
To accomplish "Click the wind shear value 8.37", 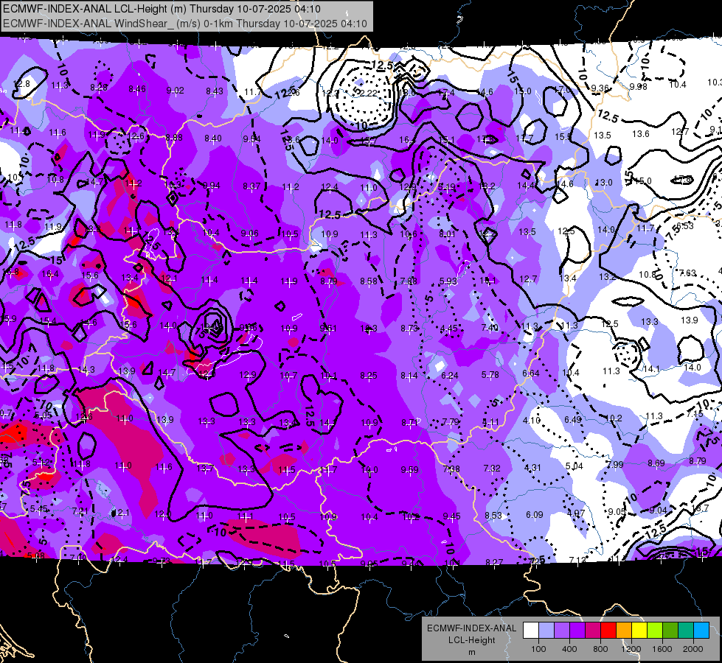I will click(x=251, y=186).
